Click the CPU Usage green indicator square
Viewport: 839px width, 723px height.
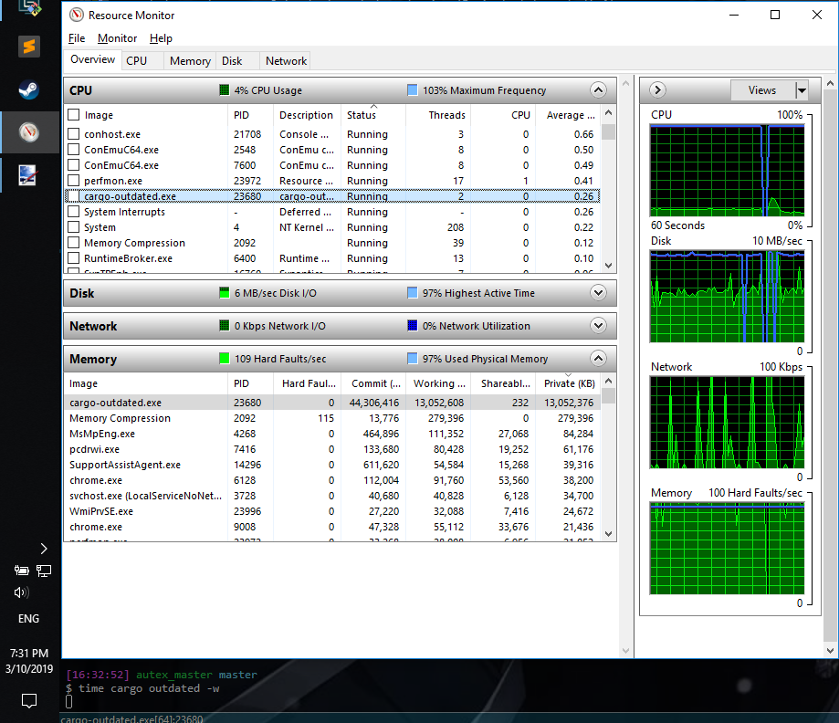tap(225, 89)
